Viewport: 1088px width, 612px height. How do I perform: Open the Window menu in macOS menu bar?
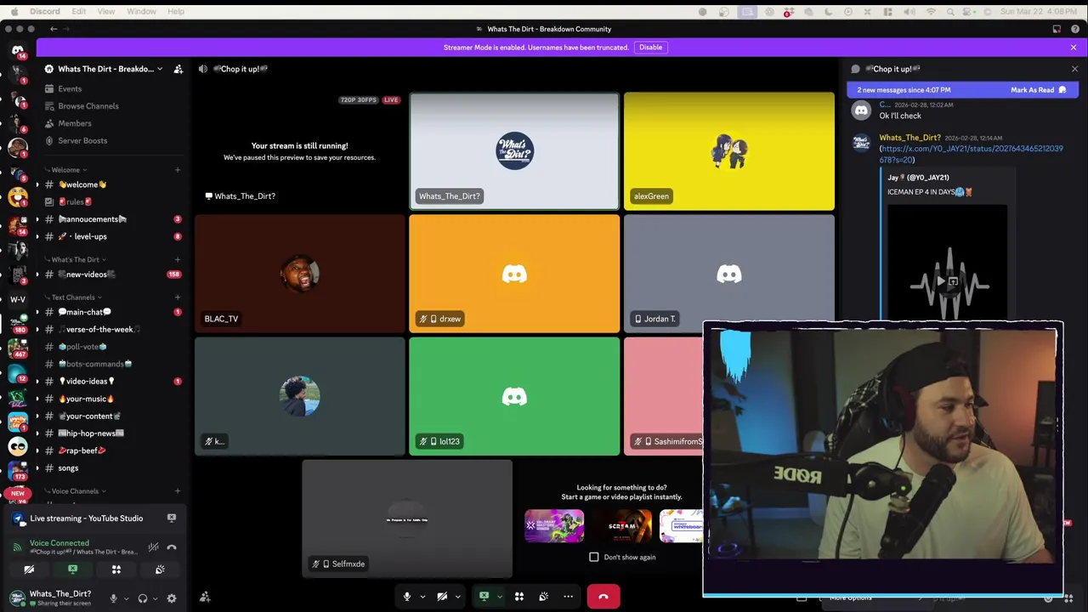pyautogui.click(x=141, y=11)
